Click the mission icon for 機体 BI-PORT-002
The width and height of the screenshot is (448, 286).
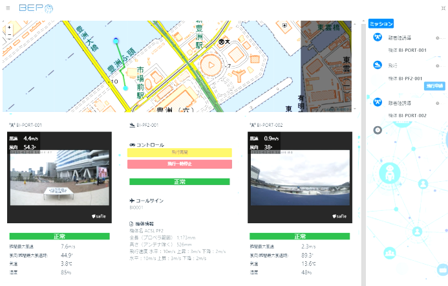[378, 102]
